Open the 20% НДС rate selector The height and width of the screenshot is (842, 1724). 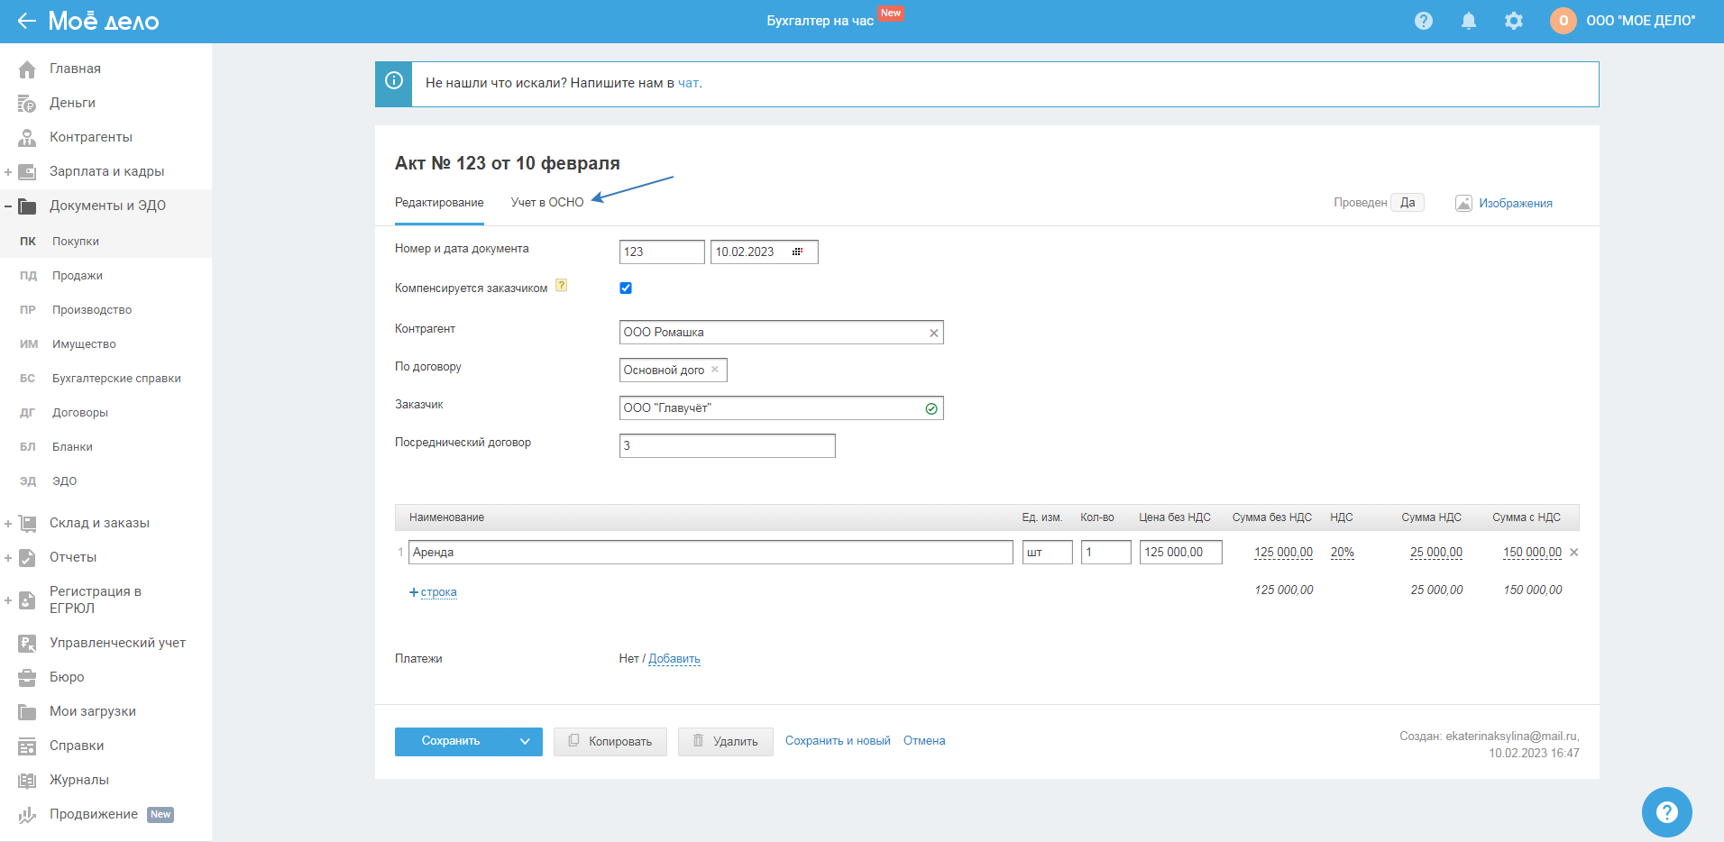[1342, 553]
